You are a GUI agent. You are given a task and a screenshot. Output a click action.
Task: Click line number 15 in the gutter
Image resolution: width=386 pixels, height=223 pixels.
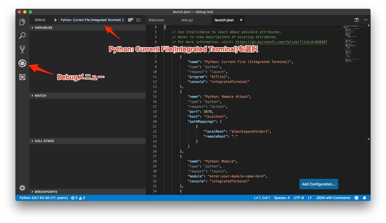(x=154, y=97)
